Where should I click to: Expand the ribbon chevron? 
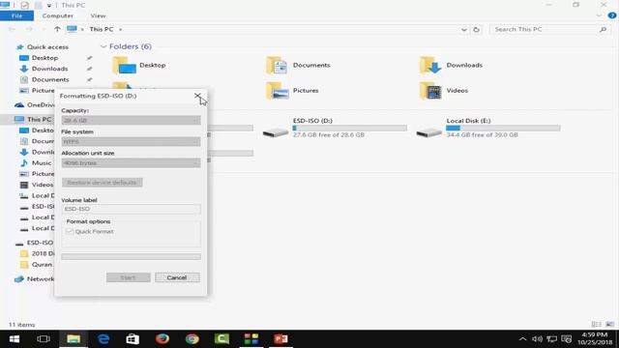599,15
